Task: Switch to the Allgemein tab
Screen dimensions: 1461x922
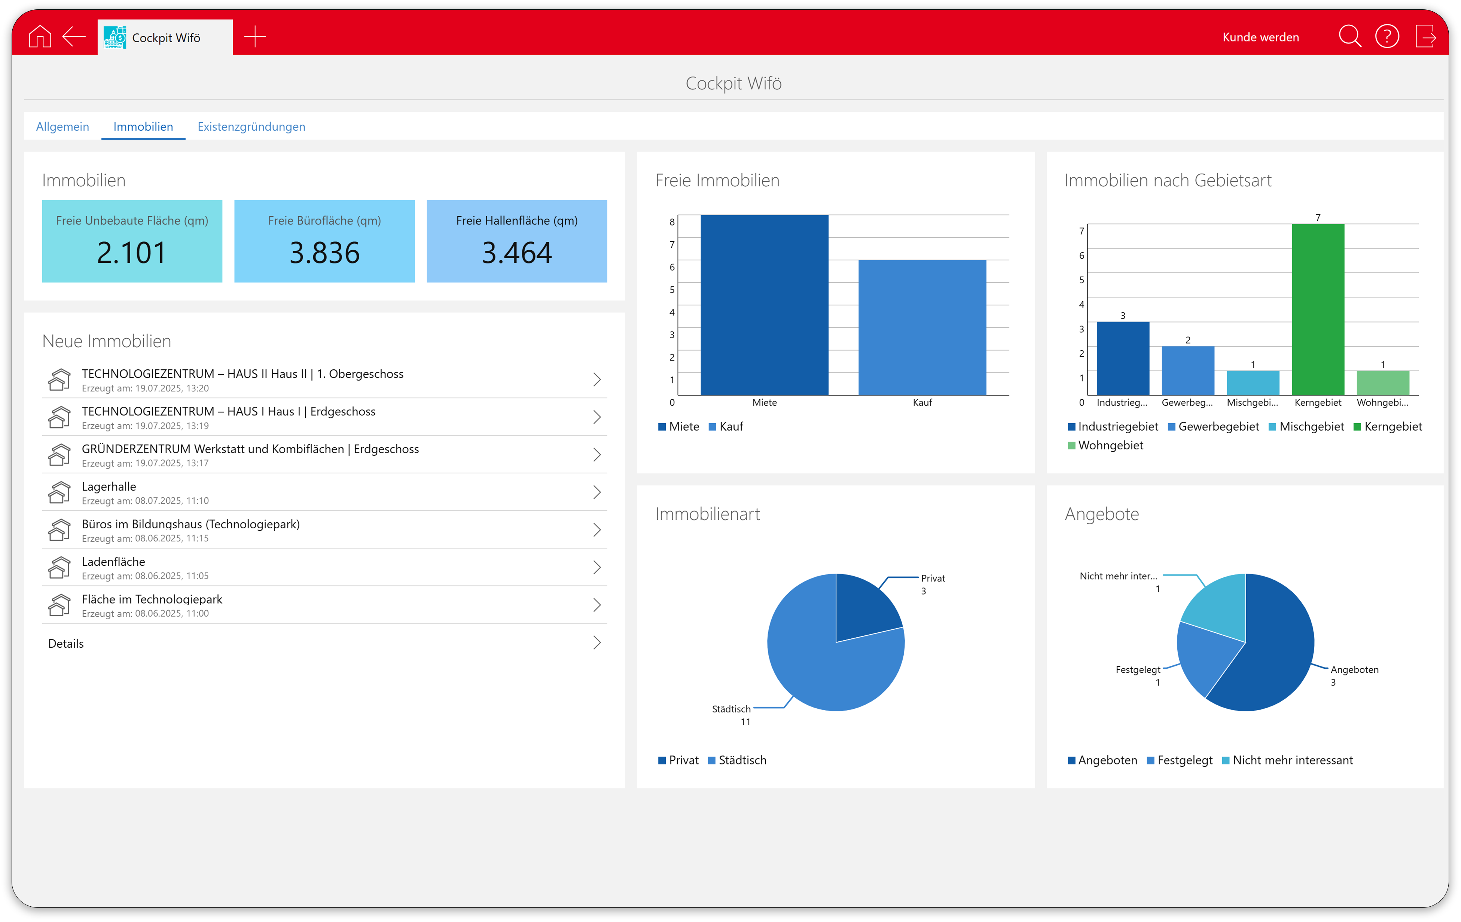Action: (x=62, y=127)
